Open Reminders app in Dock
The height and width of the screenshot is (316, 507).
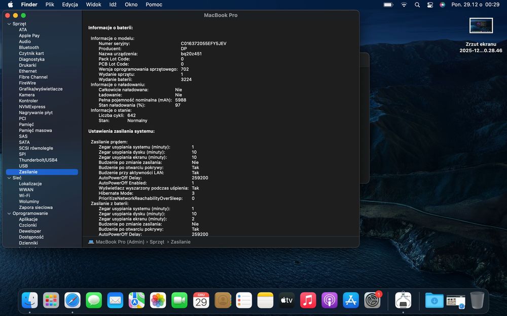tap(244, 300)
